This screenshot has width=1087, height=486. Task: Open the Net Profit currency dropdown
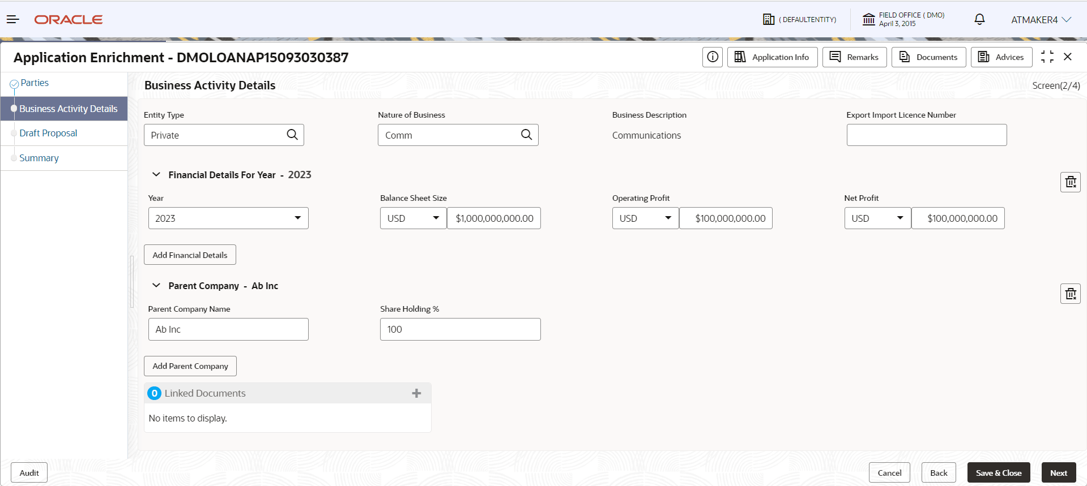tap(877, 218)
